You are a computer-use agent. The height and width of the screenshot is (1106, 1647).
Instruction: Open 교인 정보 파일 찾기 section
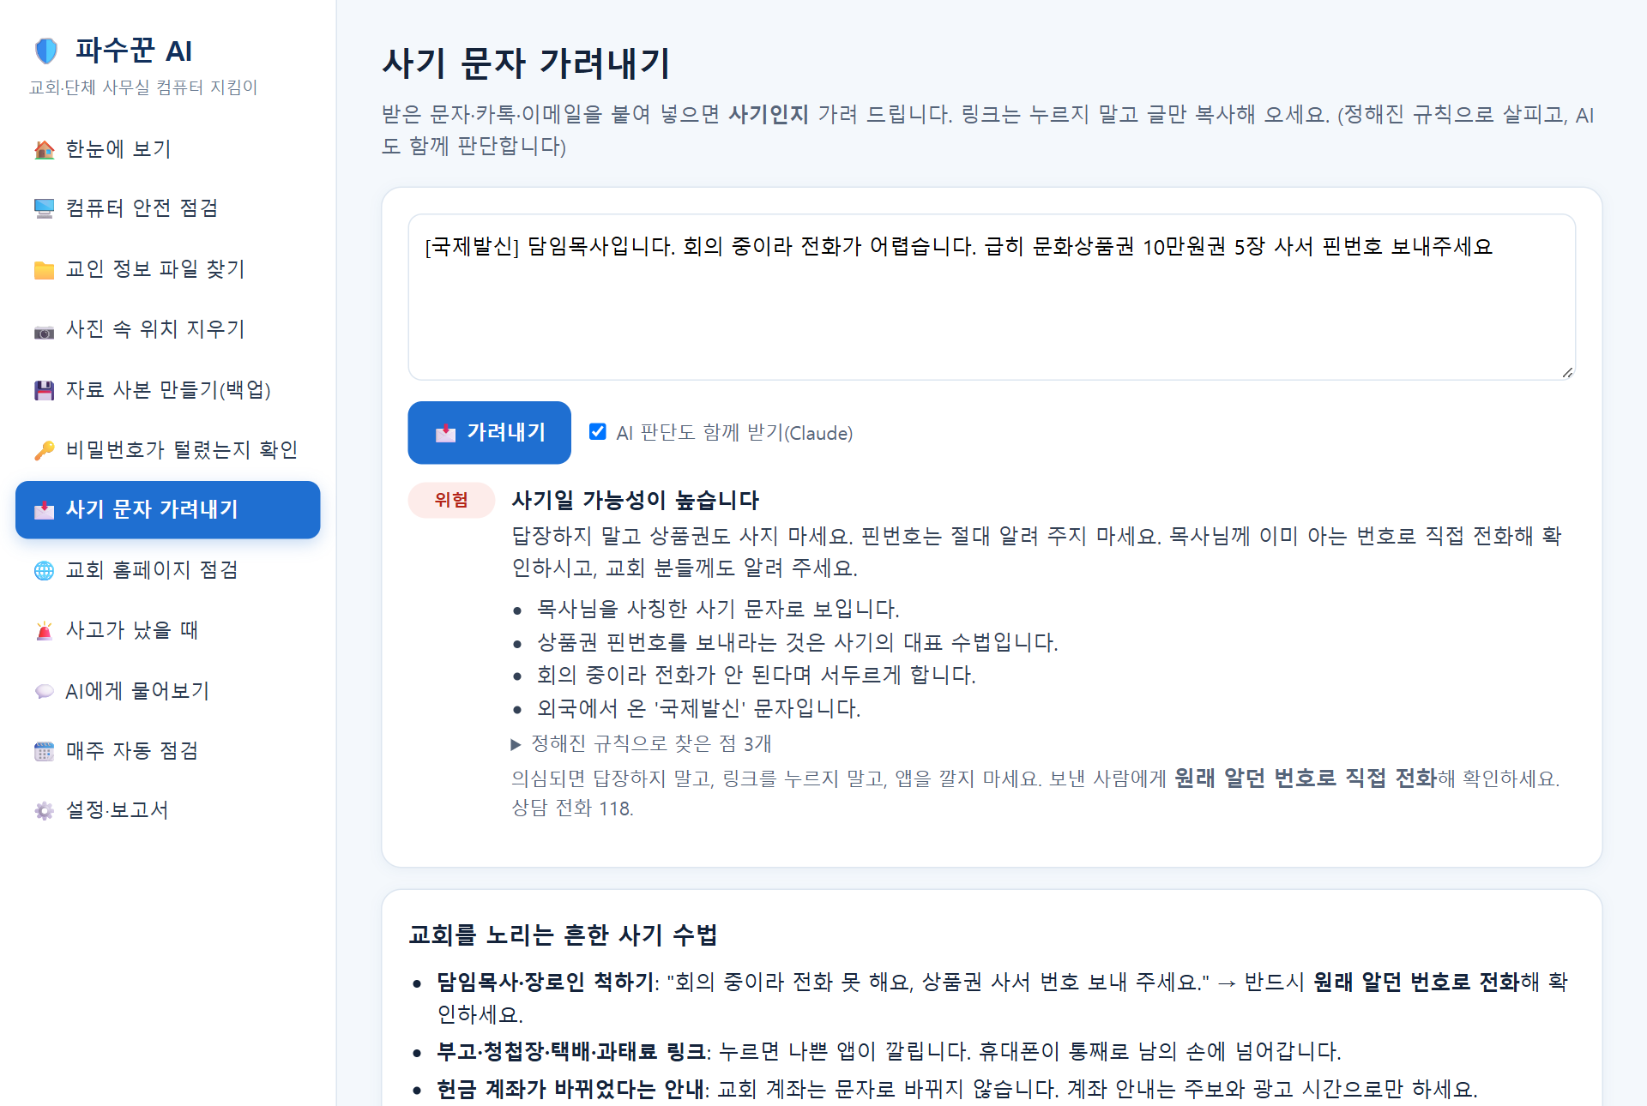[x=168, y=269]
